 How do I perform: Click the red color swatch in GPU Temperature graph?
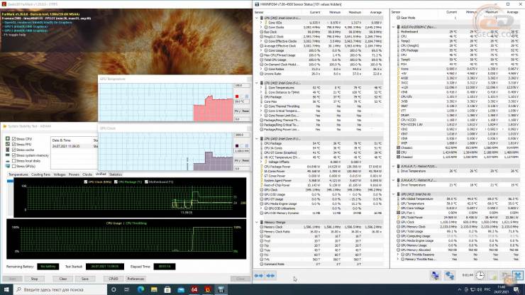click(237, 96)
